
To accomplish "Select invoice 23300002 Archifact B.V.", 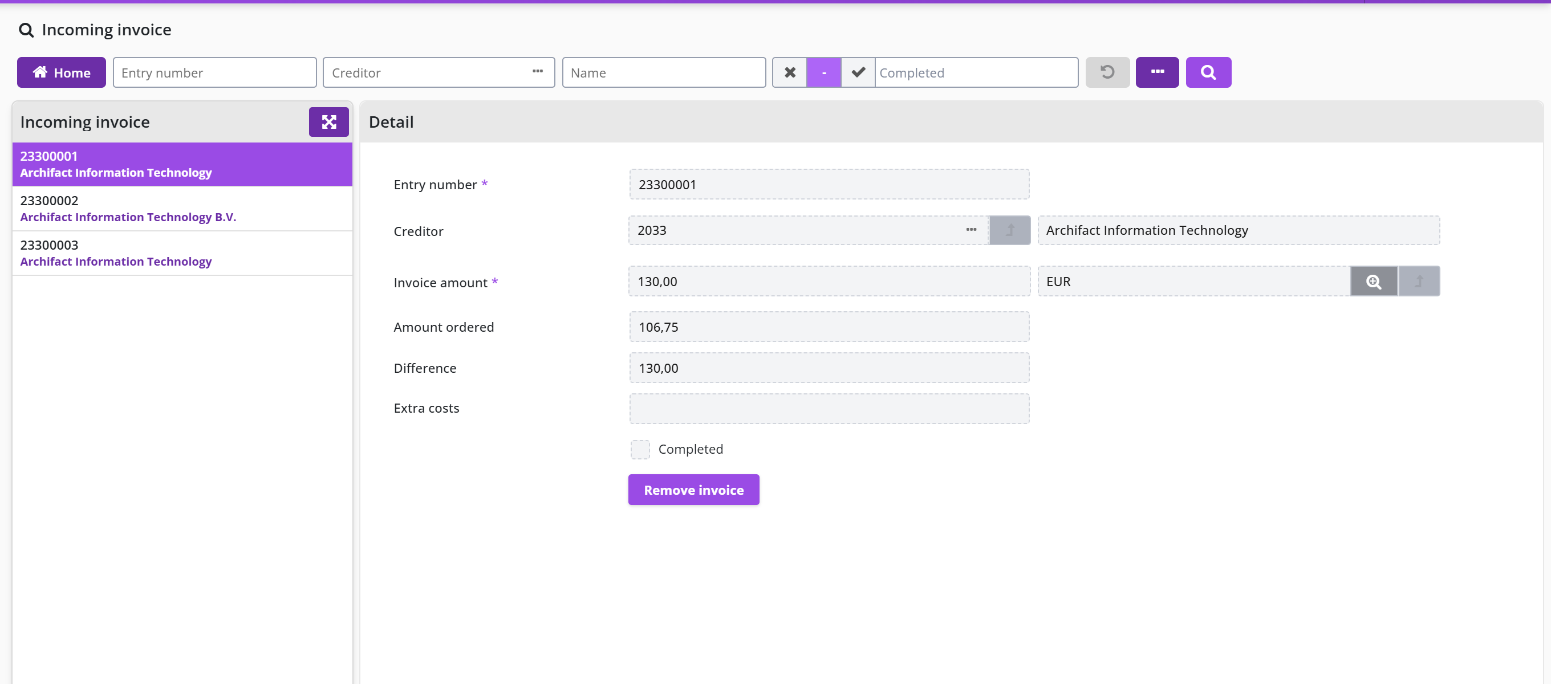I will pos(182,208).
